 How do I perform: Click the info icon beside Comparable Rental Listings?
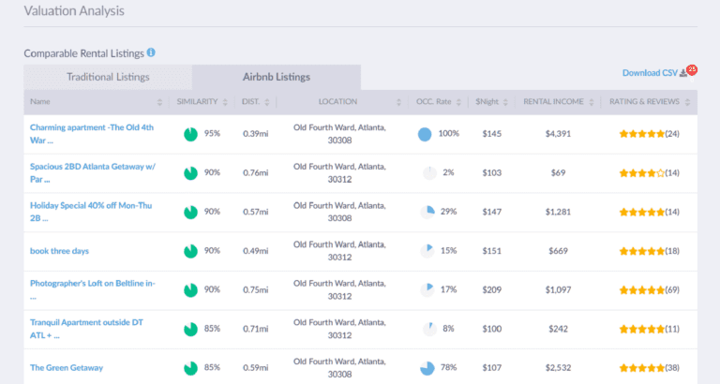pyautogui.click(x=151, y=53)
